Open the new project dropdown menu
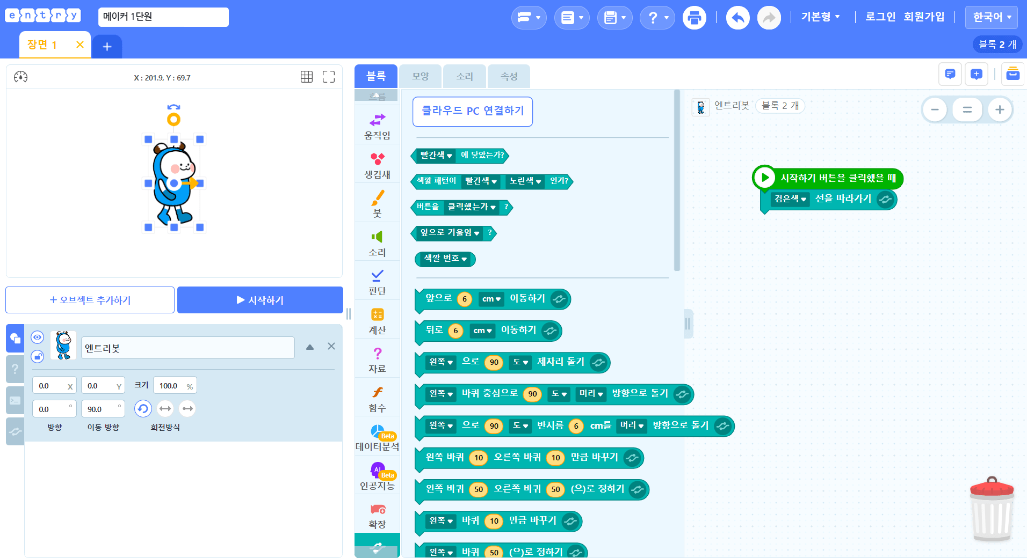 529,18
